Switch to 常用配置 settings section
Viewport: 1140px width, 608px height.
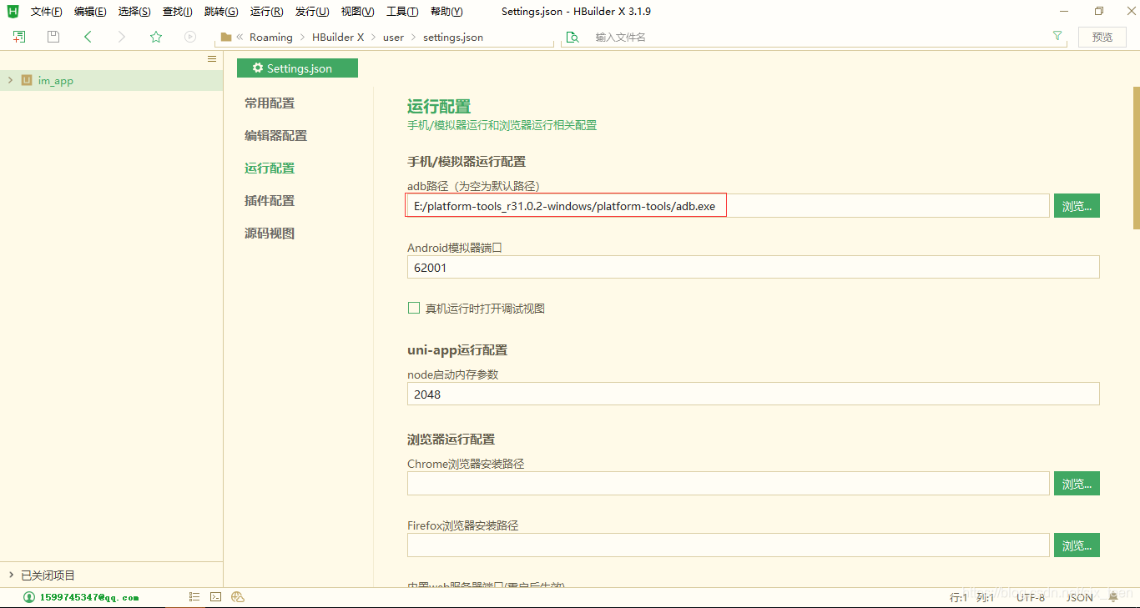(x=270, y=103)
